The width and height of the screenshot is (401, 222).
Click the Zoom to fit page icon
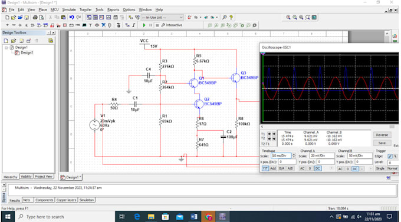point(308,18)
